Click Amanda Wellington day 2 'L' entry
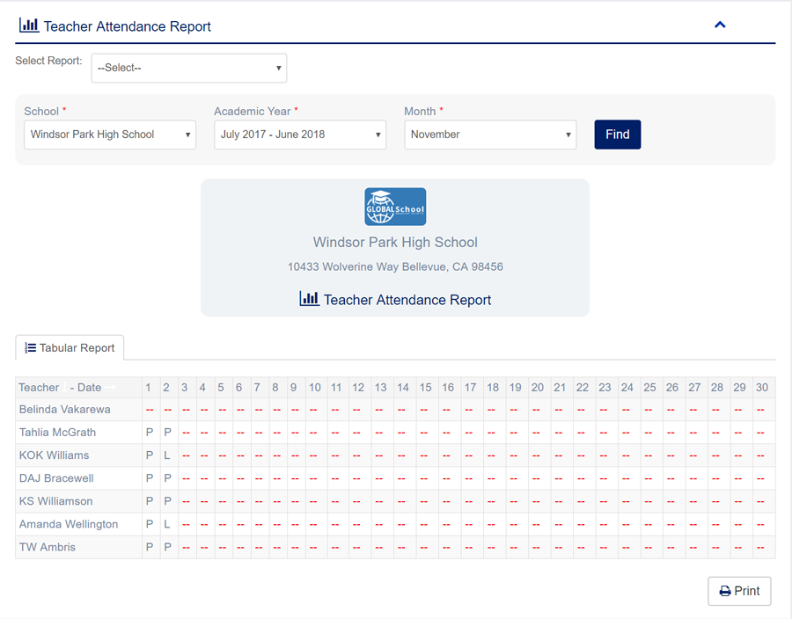Image resolution: width=792 pixels, height=619 pixels. [x=167, y=524]
